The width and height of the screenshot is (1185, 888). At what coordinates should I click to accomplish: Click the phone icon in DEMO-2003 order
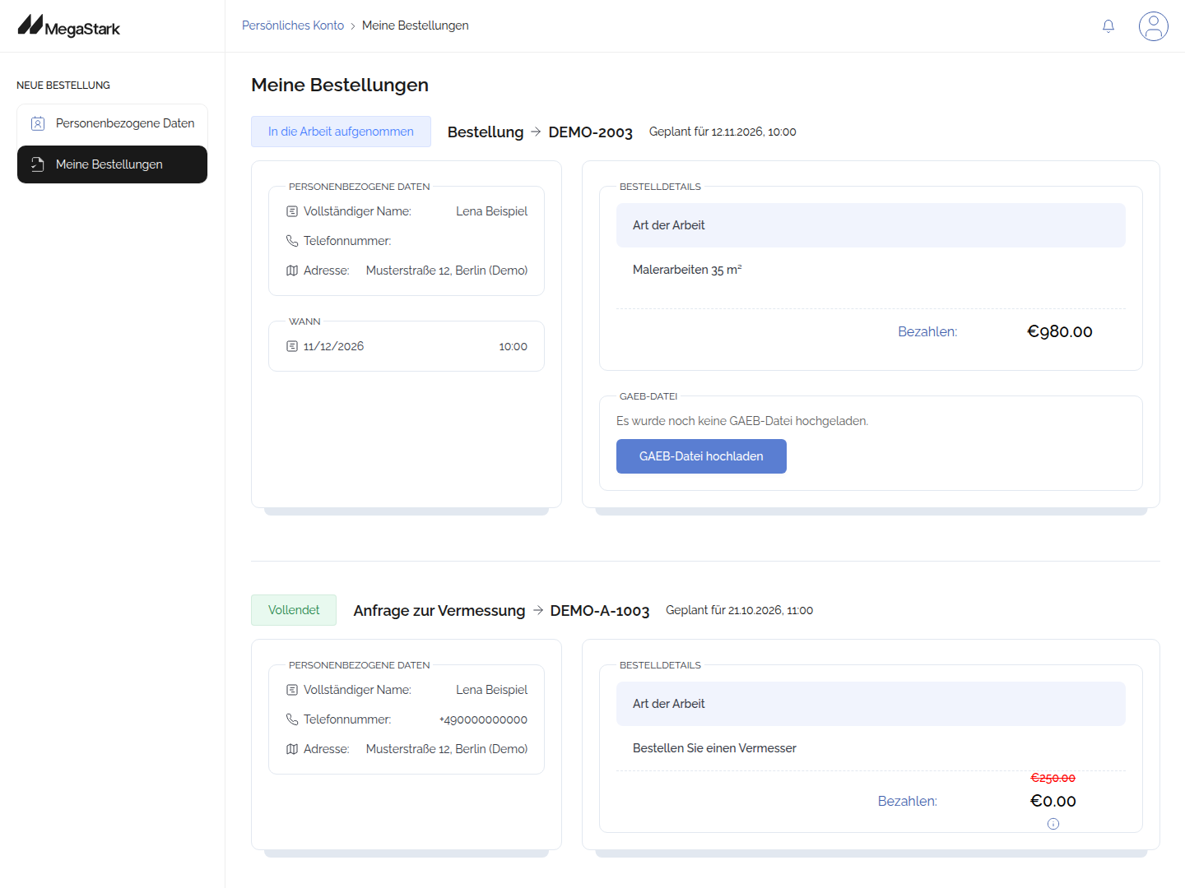[x=292, y=241]
